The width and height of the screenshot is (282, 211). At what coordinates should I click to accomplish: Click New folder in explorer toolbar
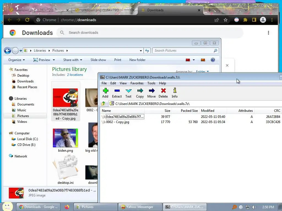137,60
